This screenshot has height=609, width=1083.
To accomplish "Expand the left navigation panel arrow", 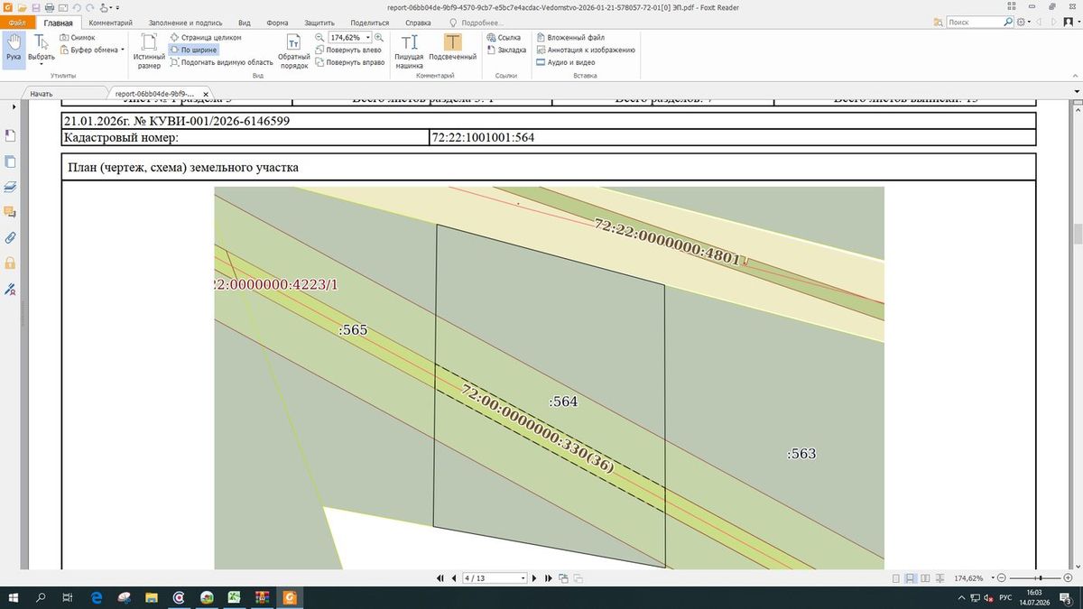I will pos(13,106).
